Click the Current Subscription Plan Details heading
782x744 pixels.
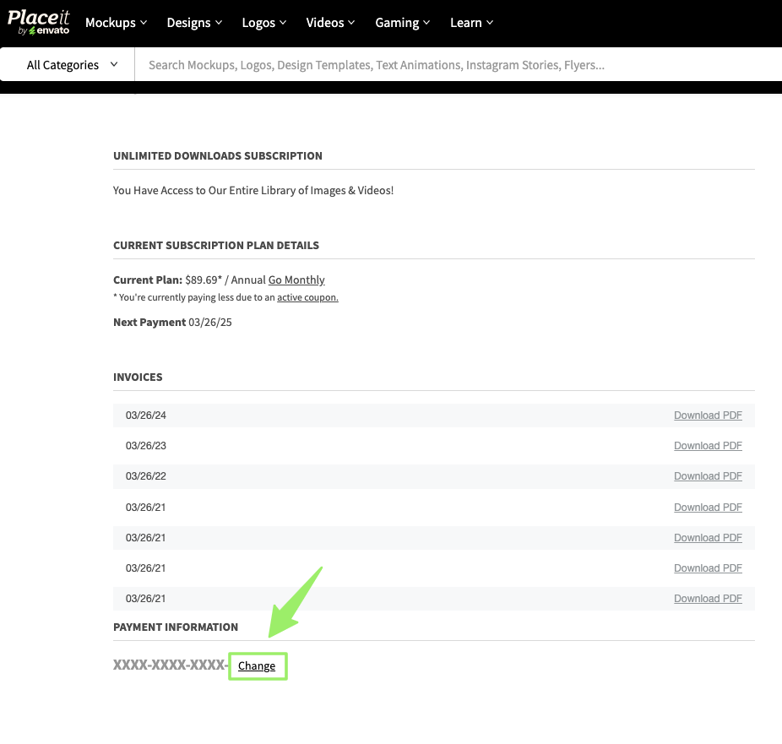point(216,246)
